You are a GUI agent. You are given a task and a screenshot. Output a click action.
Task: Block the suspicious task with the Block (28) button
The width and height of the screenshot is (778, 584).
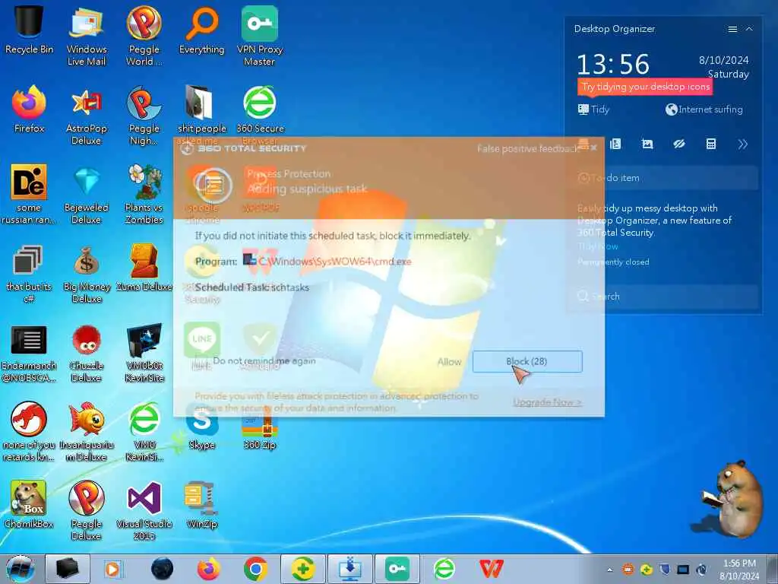click(527, 361)
